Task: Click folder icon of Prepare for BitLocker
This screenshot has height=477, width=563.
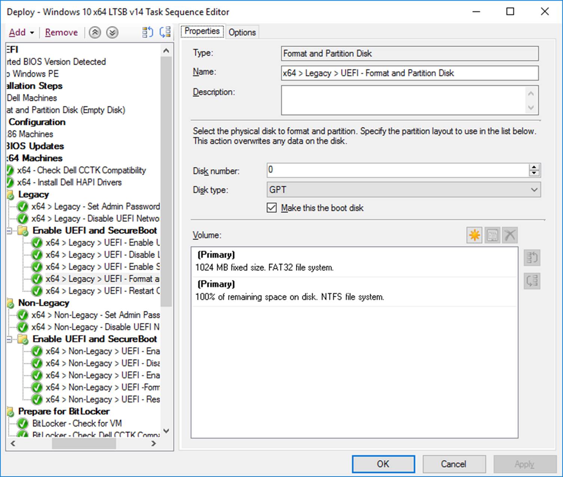Action: pyautogui.click(x=10, y=412)
